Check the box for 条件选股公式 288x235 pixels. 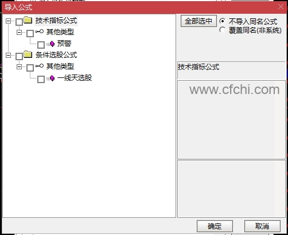(x=19, y=56)
